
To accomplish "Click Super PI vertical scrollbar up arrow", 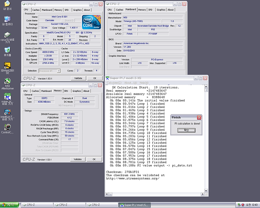I will tap(206, 86).
